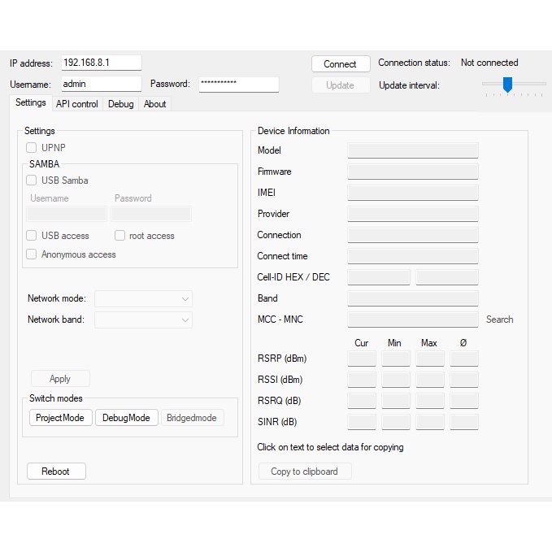This screenshot has width=552, height=552.
Task: Switch to the API control tab
Action: (x=77, y=104)
